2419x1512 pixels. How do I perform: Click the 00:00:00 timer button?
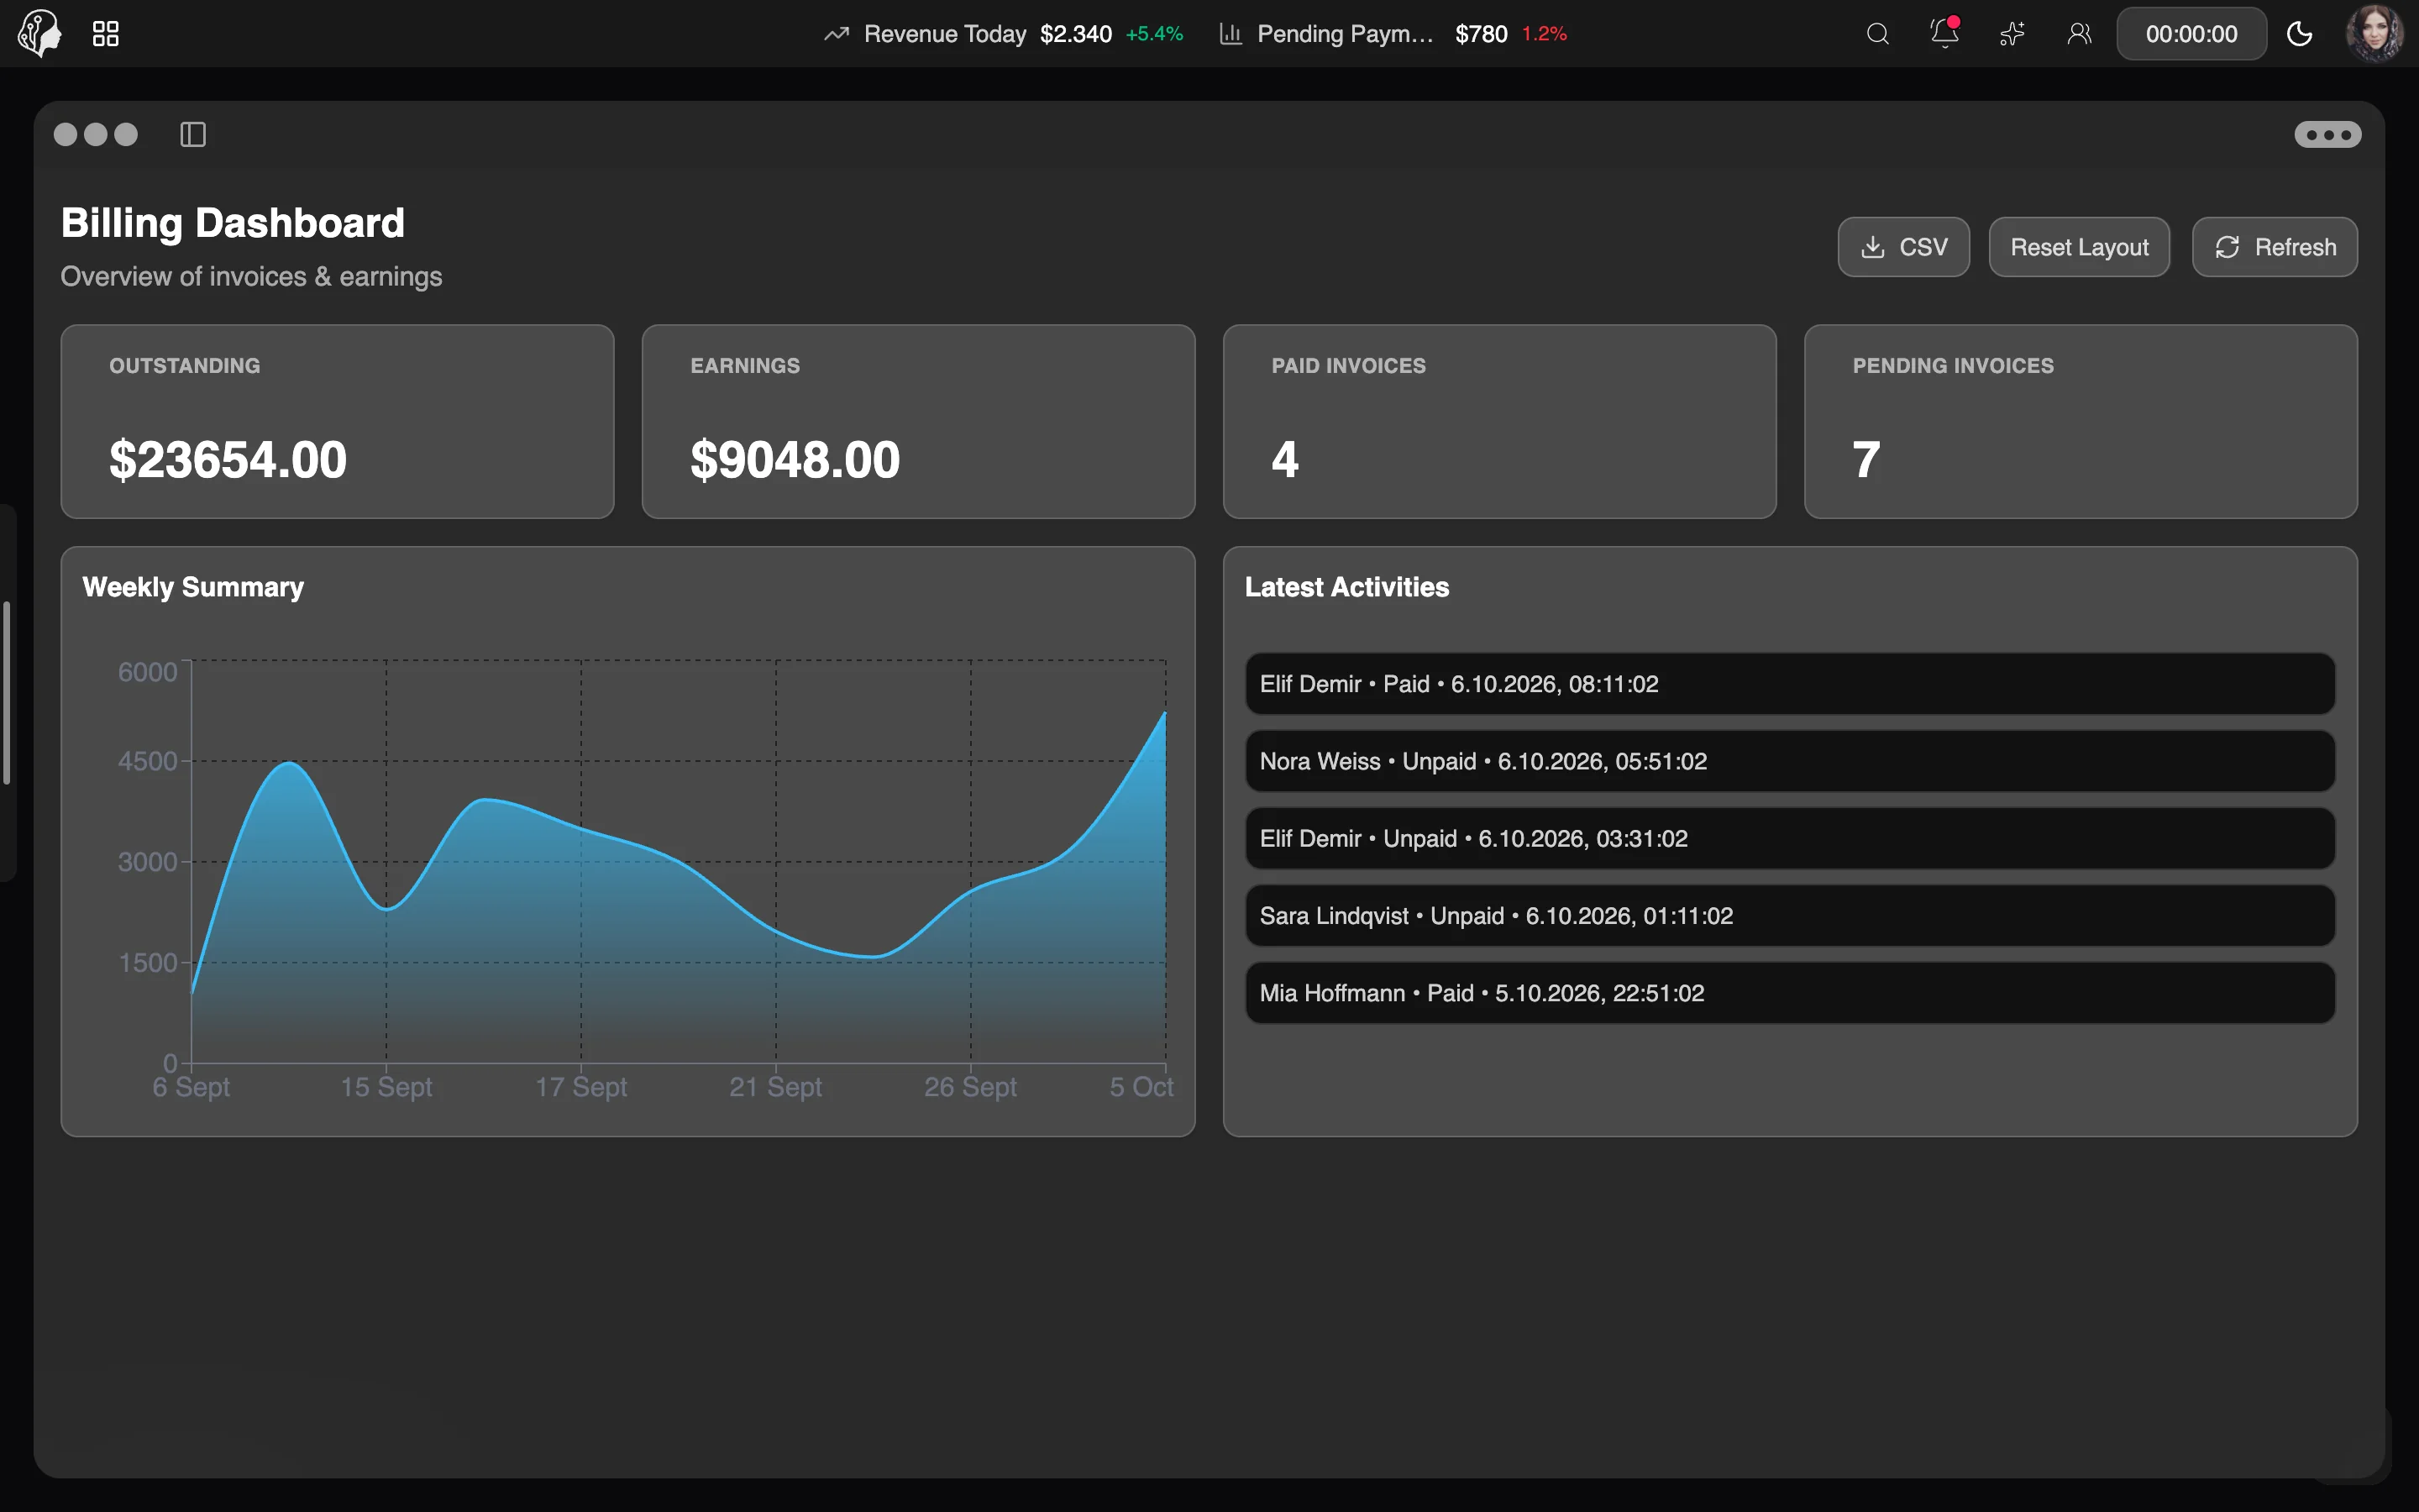click(x=2191, y=34)
